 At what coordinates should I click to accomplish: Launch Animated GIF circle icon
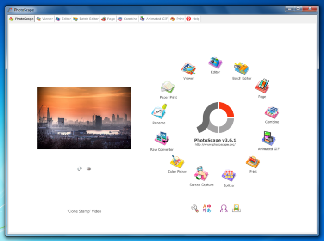(268, 138)
